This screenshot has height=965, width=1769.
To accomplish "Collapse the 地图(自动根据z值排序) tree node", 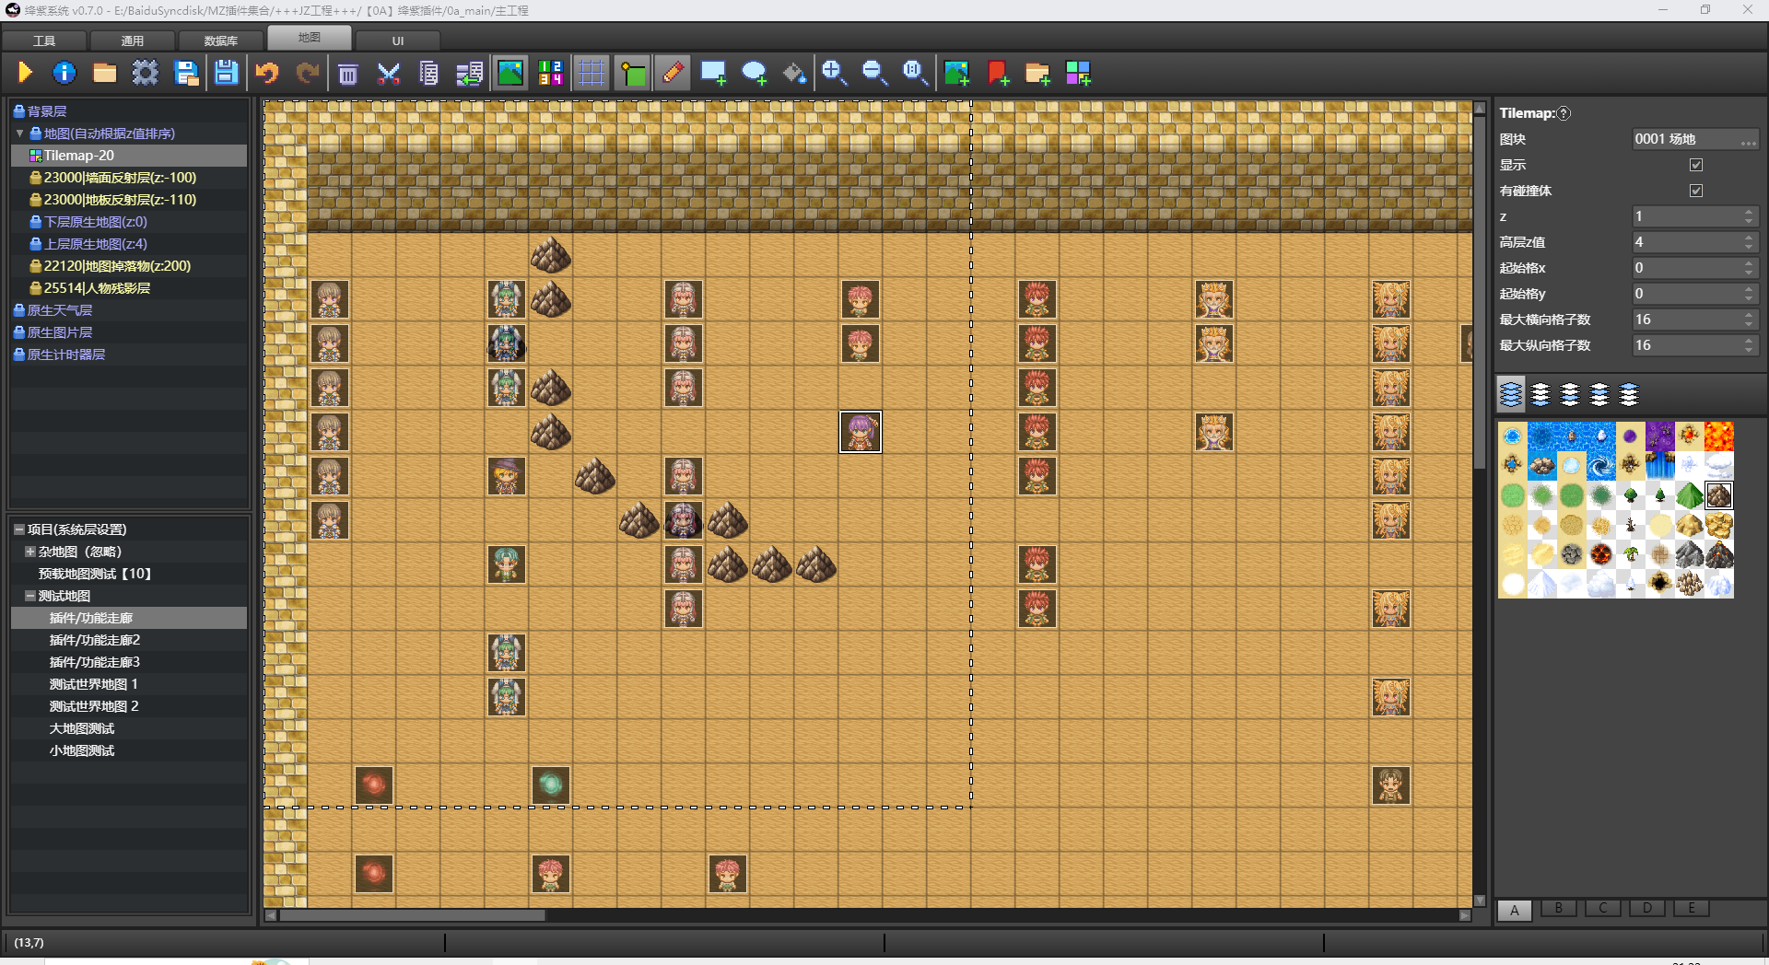I will [x=19, y=134].
